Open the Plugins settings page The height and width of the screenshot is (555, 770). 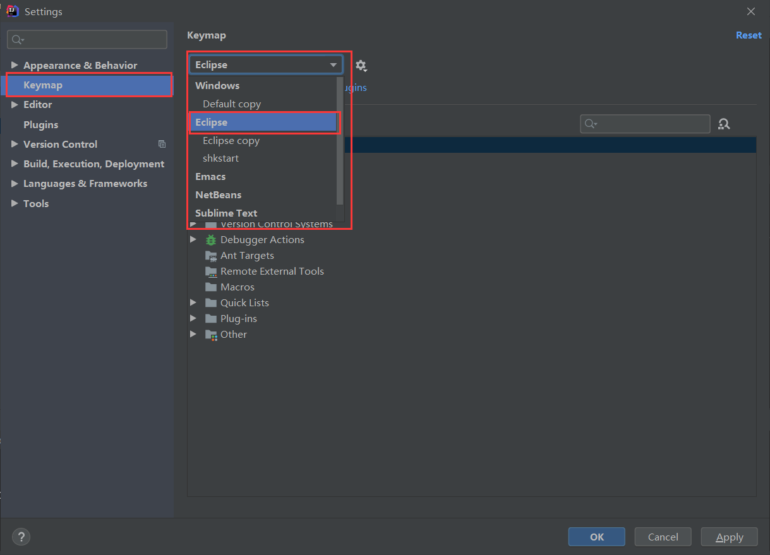coord(87,124)
